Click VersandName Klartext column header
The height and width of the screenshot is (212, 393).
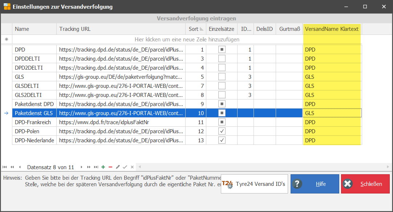tap(332, 29)
